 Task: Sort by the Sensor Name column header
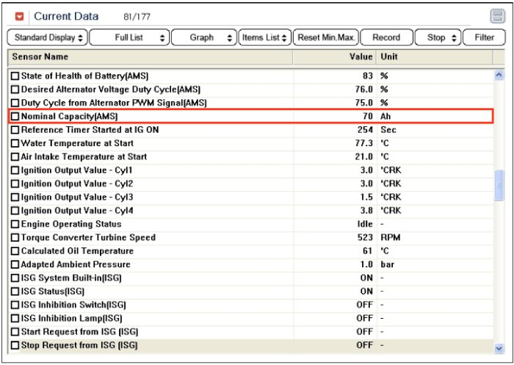click(x=150, y=57)
